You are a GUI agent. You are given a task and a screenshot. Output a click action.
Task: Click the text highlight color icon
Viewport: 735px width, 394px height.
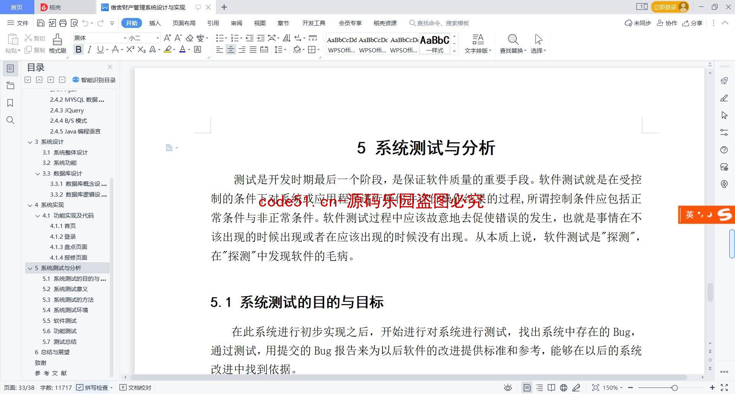point(168,49)
